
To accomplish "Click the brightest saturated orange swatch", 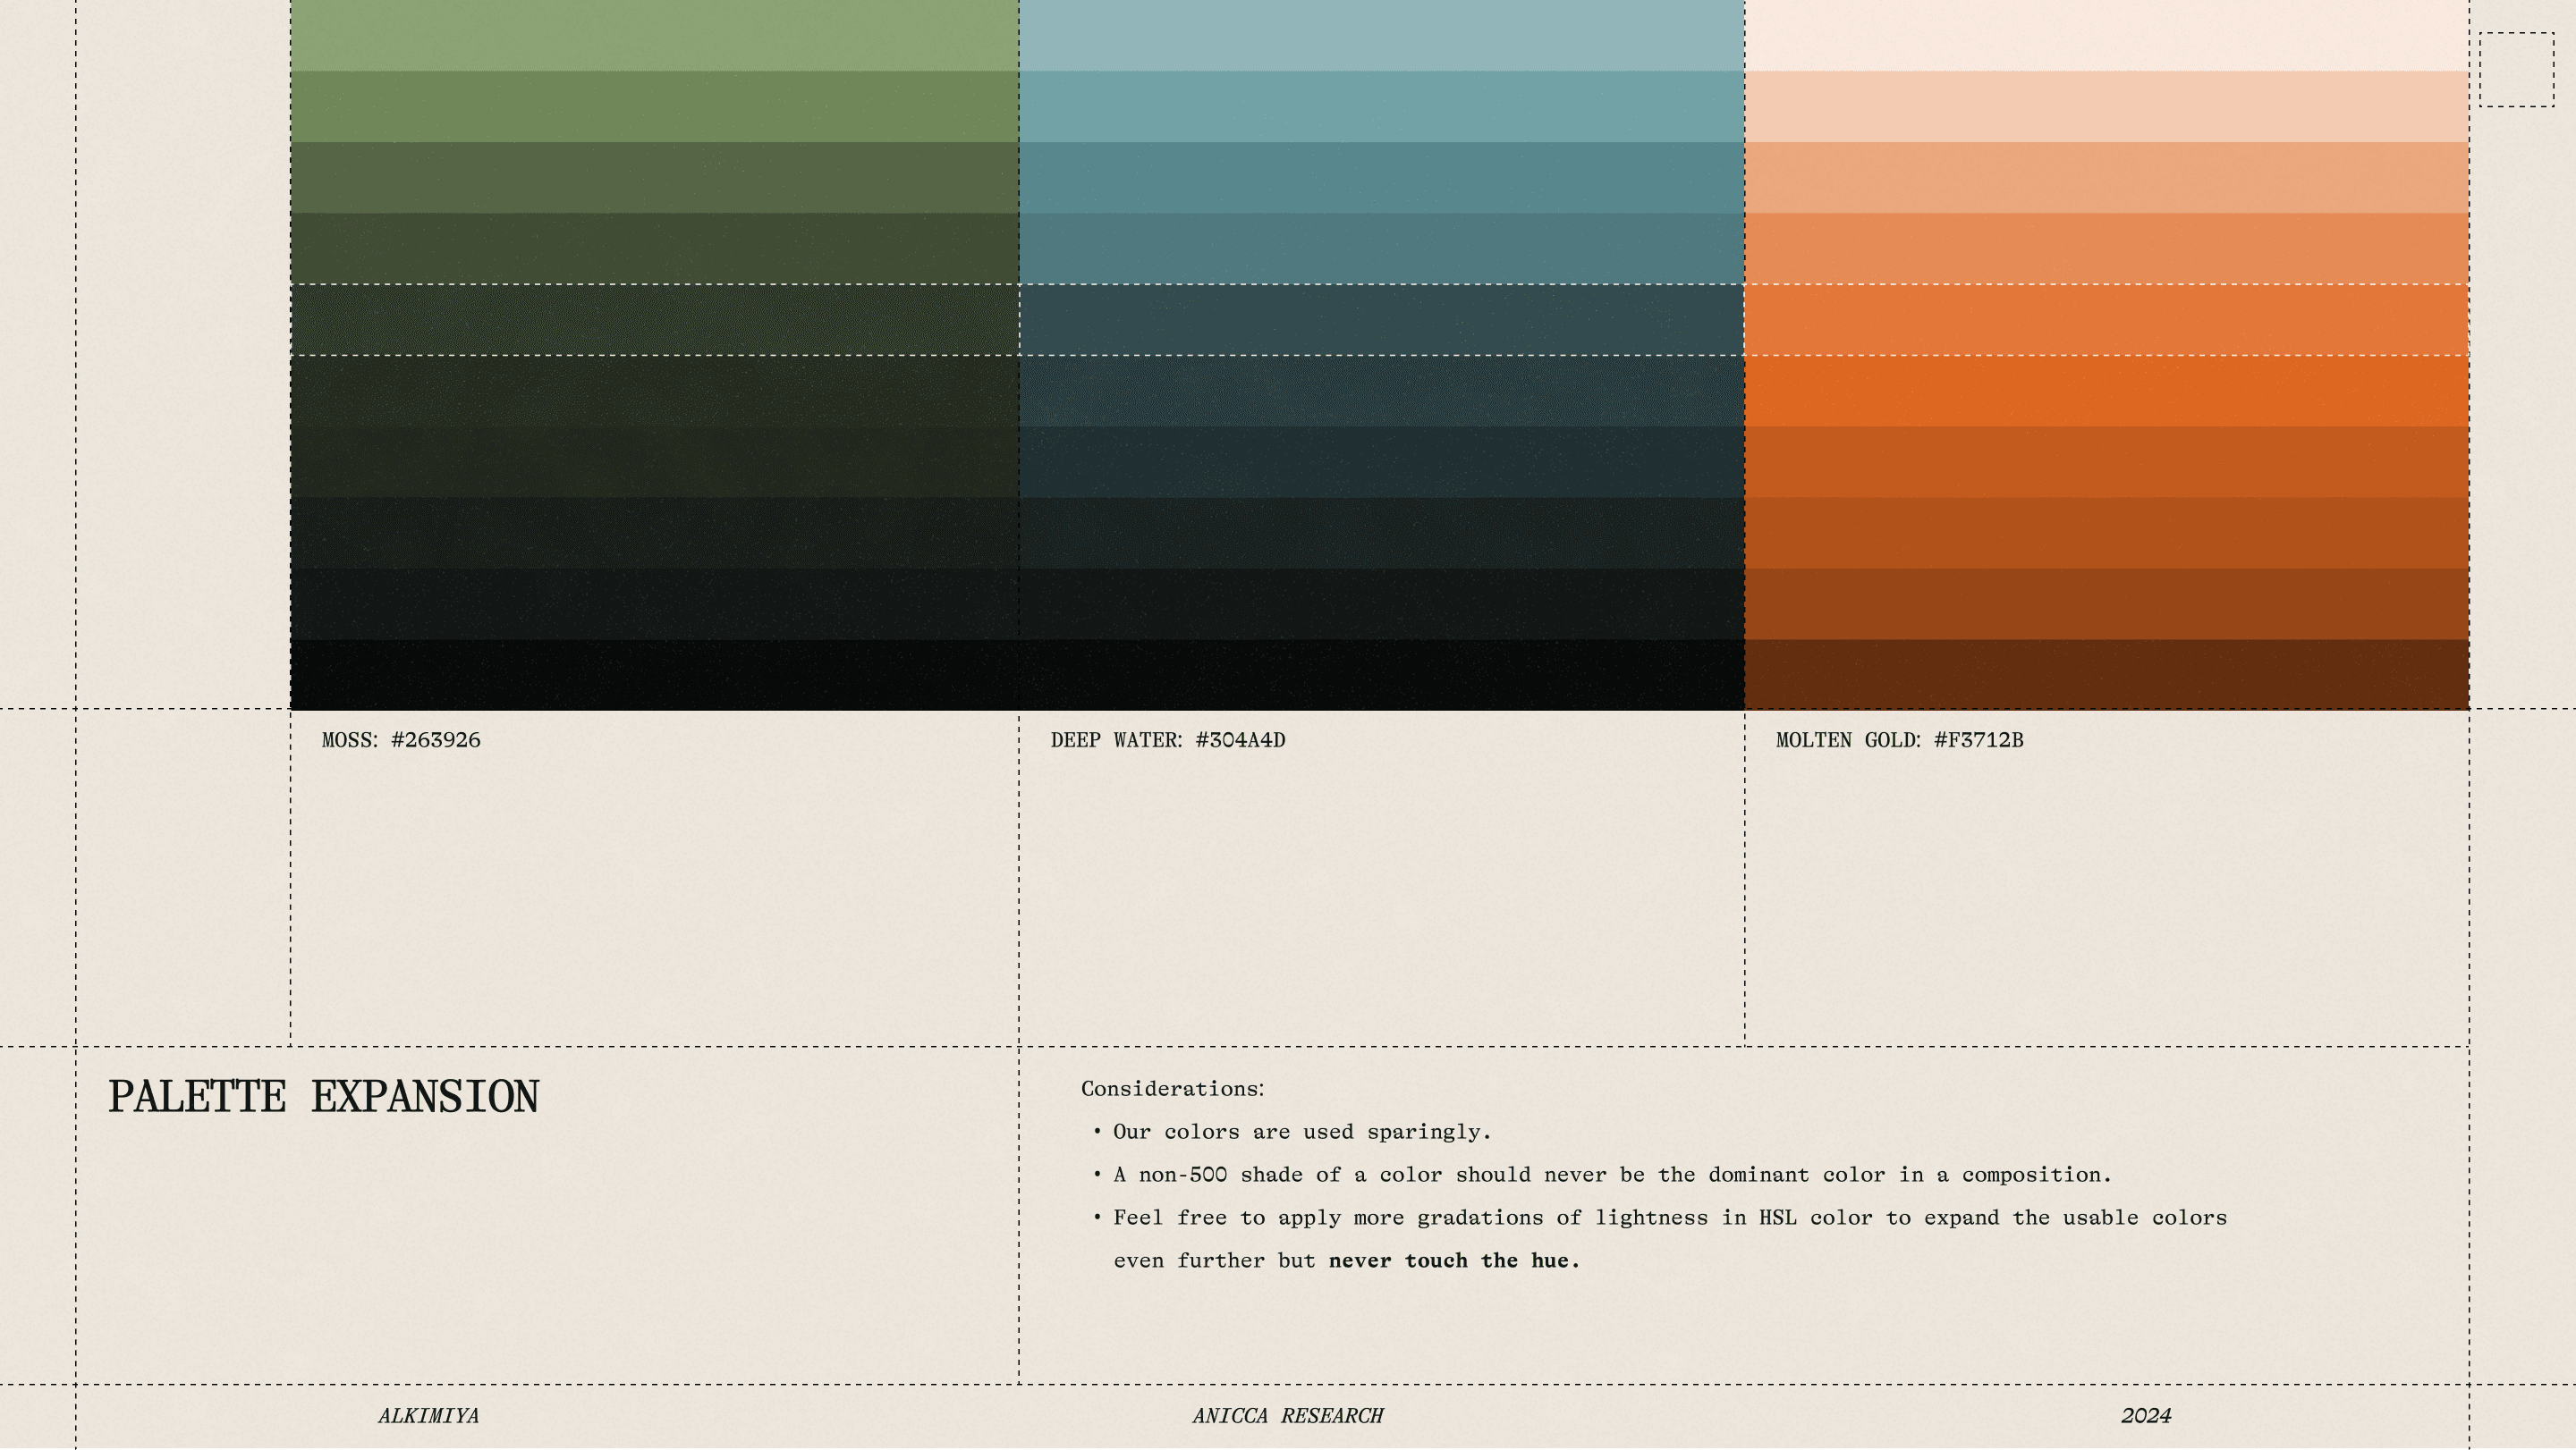I will point(2106,391).
